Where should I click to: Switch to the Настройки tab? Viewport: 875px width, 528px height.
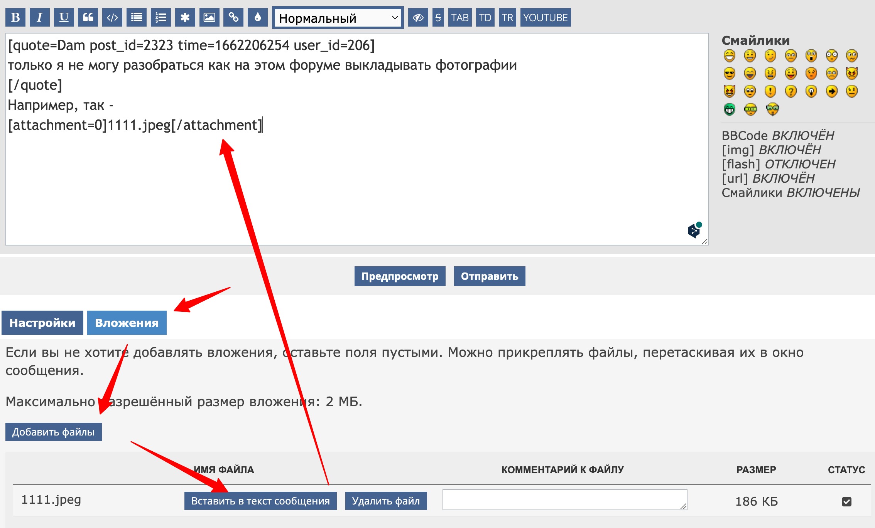pyautogui.click(x=42, y=323)
